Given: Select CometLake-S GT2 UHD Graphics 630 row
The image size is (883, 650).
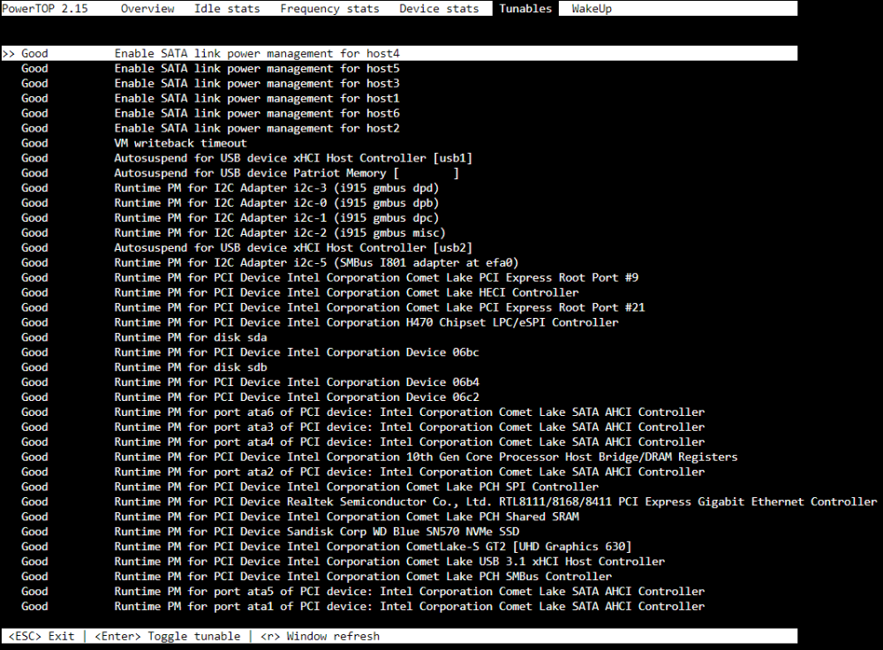Looking at the screenshot, I should [399, 546].
